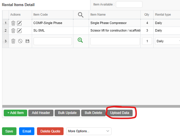Edit the COMP-Single Phase row
Image resolution: width=180 pixels, height=138 pixels.
coord(19,23)
